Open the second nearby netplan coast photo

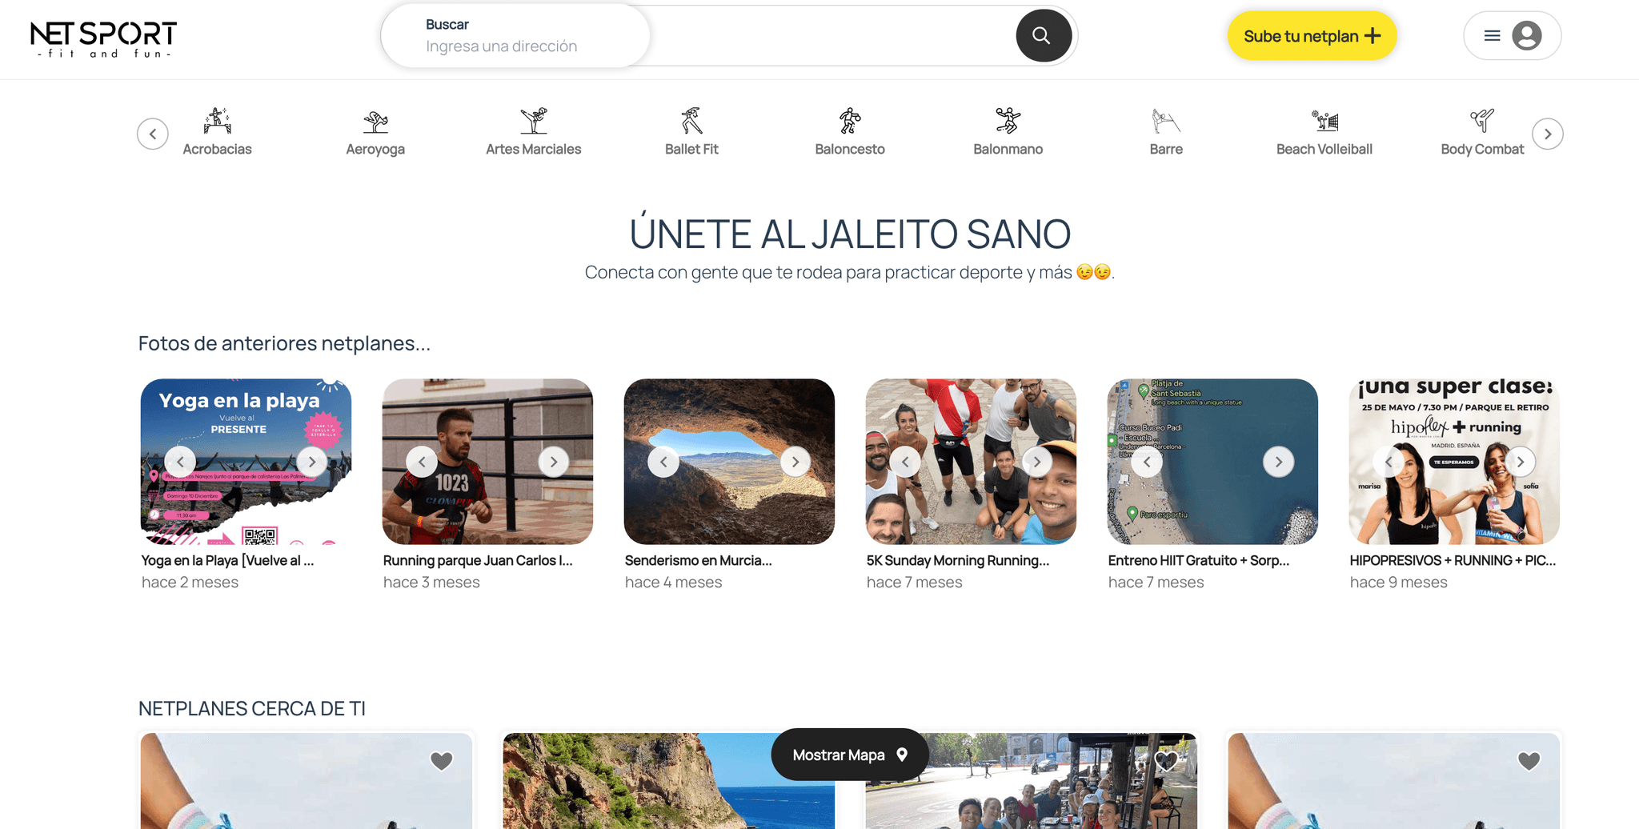pyautogui.click(x=668, y=781)
